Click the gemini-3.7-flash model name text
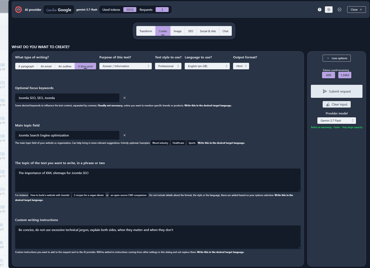 pyautogui.click(x=87, y=10)
